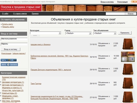The width and height of the screenshot is (137, 103).
Task: Open the 'Букинистические издания (10)' category
Action: pyautogui.click(x=14, y=78)
